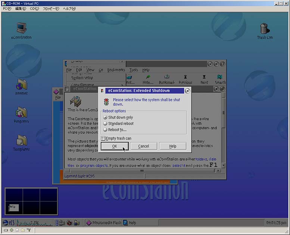Open the Programs folder icon
The image size is (290, 235).
click(x=21, y=115)
